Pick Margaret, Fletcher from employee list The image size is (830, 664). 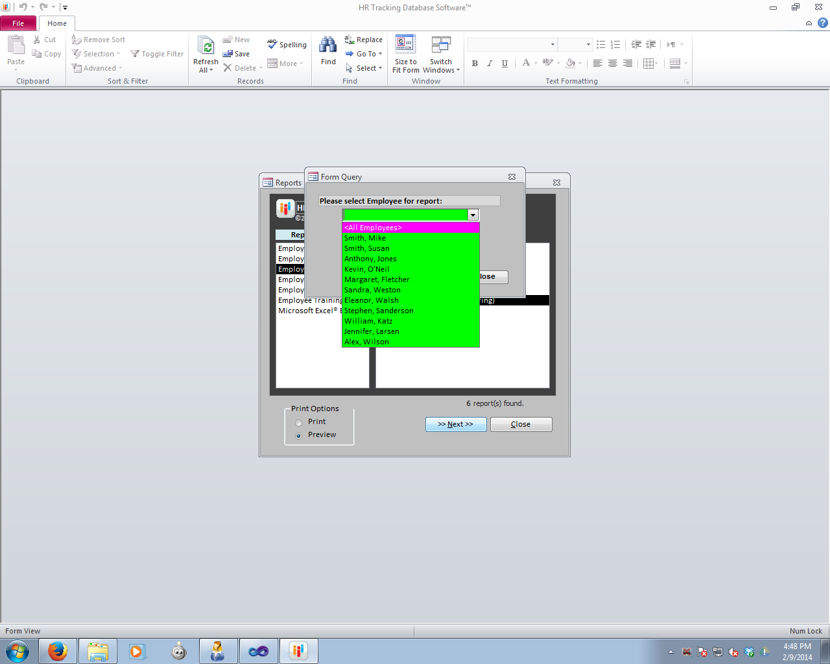click(x=377, y=279)
